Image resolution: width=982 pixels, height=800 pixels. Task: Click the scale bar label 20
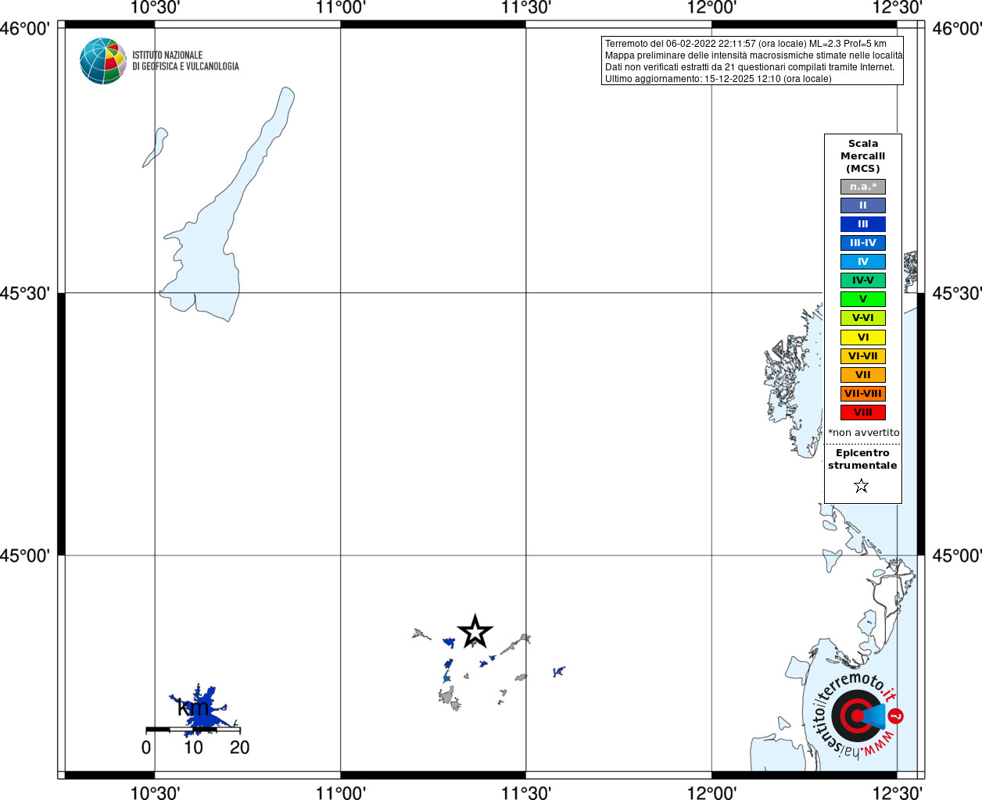[x=240, y=748]
